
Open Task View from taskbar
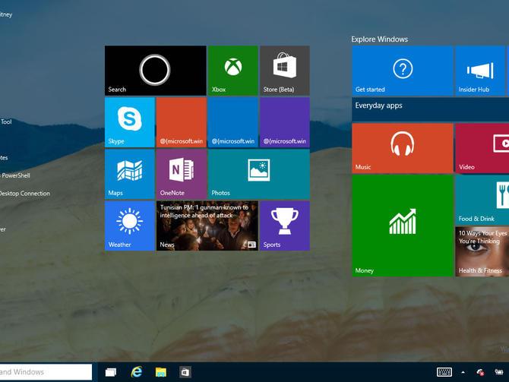111,372
